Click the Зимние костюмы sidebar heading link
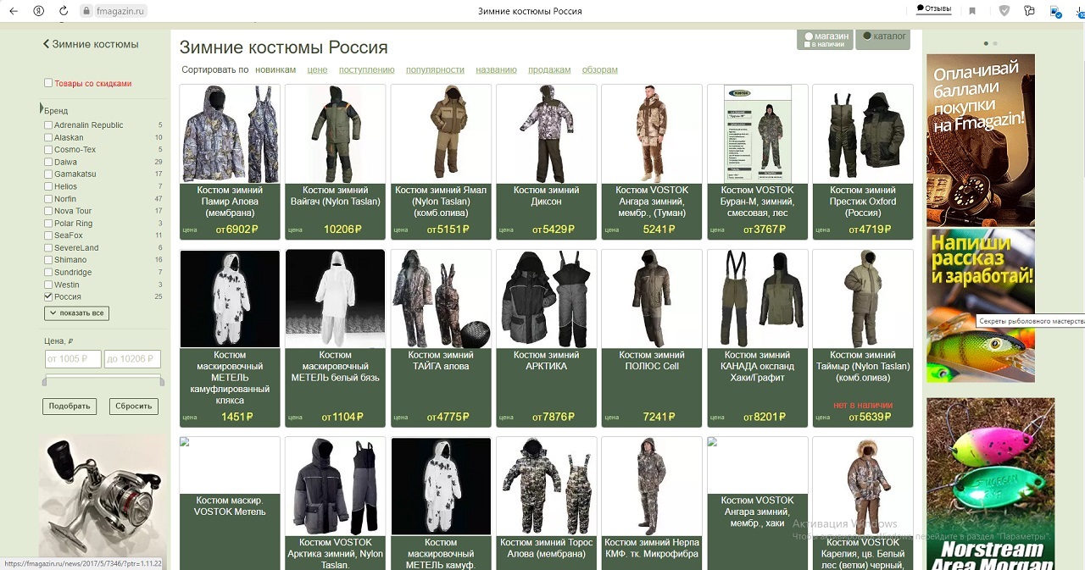Viewport: 1085px width, 570px height. coord(95,44)
